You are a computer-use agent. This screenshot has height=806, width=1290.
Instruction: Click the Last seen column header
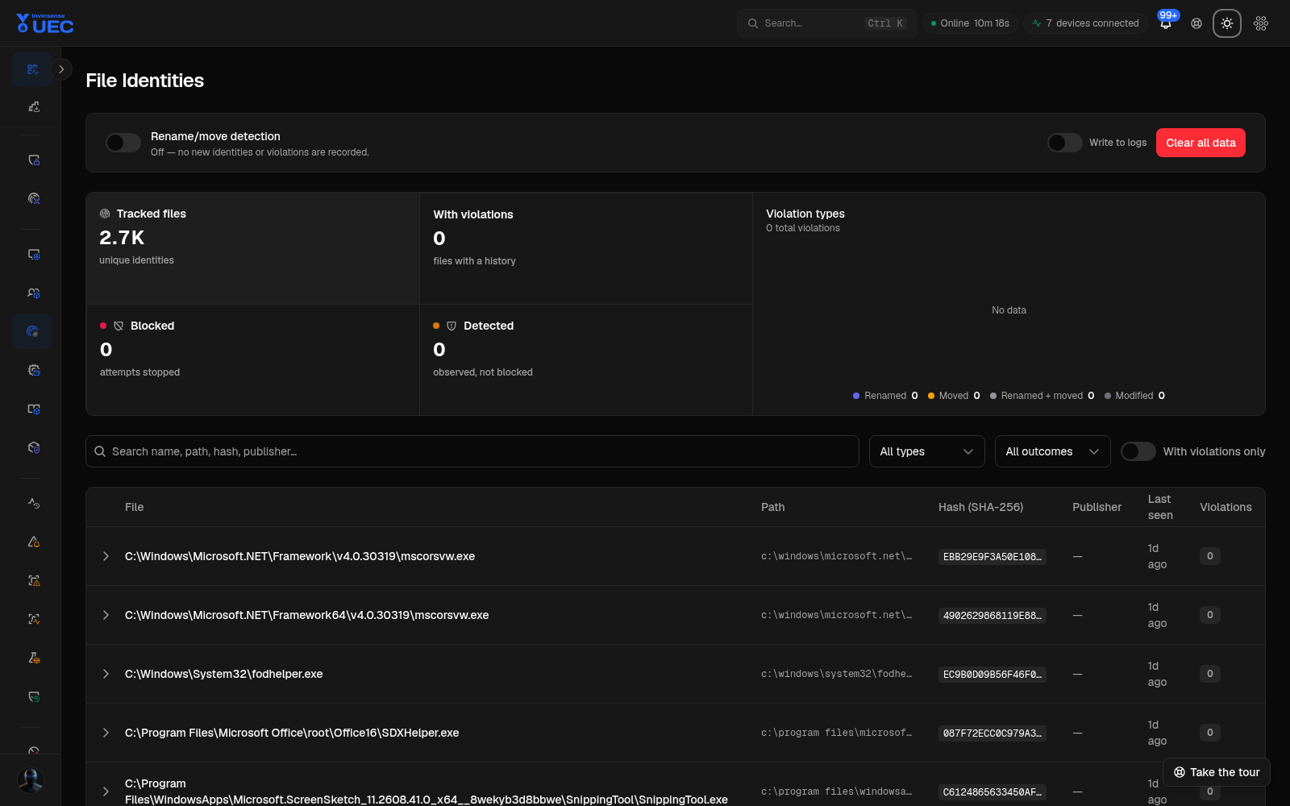click(x=1160, y=507)
